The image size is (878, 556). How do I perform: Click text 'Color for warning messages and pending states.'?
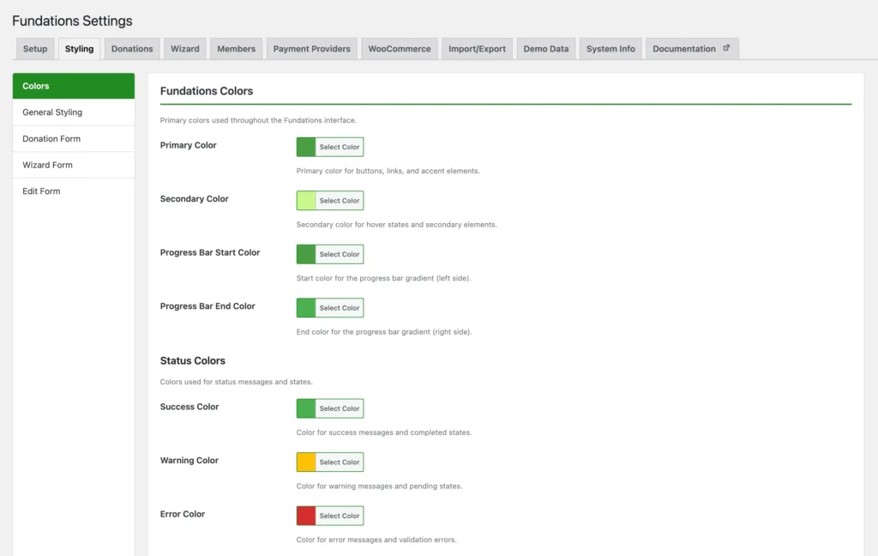pos(379,486)
